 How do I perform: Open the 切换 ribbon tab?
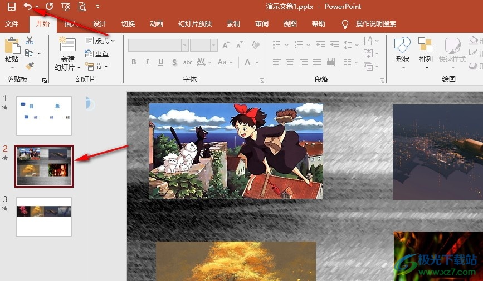pyautogui.click(x=128, y=24)
